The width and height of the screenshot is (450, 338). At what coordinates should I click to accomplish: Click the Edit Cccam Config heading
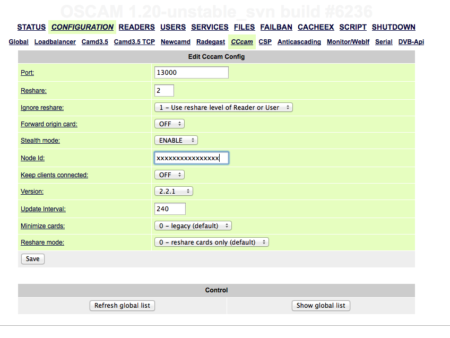coord(217,57)
